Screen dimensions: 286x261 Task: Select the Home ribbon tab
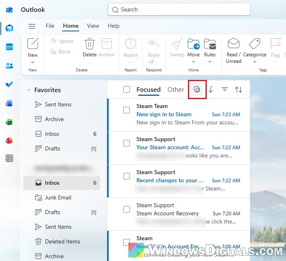point(71,26)
